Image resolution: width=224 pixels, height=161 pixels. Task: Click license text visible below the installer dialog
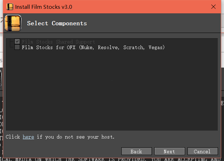tap(111, 160)
